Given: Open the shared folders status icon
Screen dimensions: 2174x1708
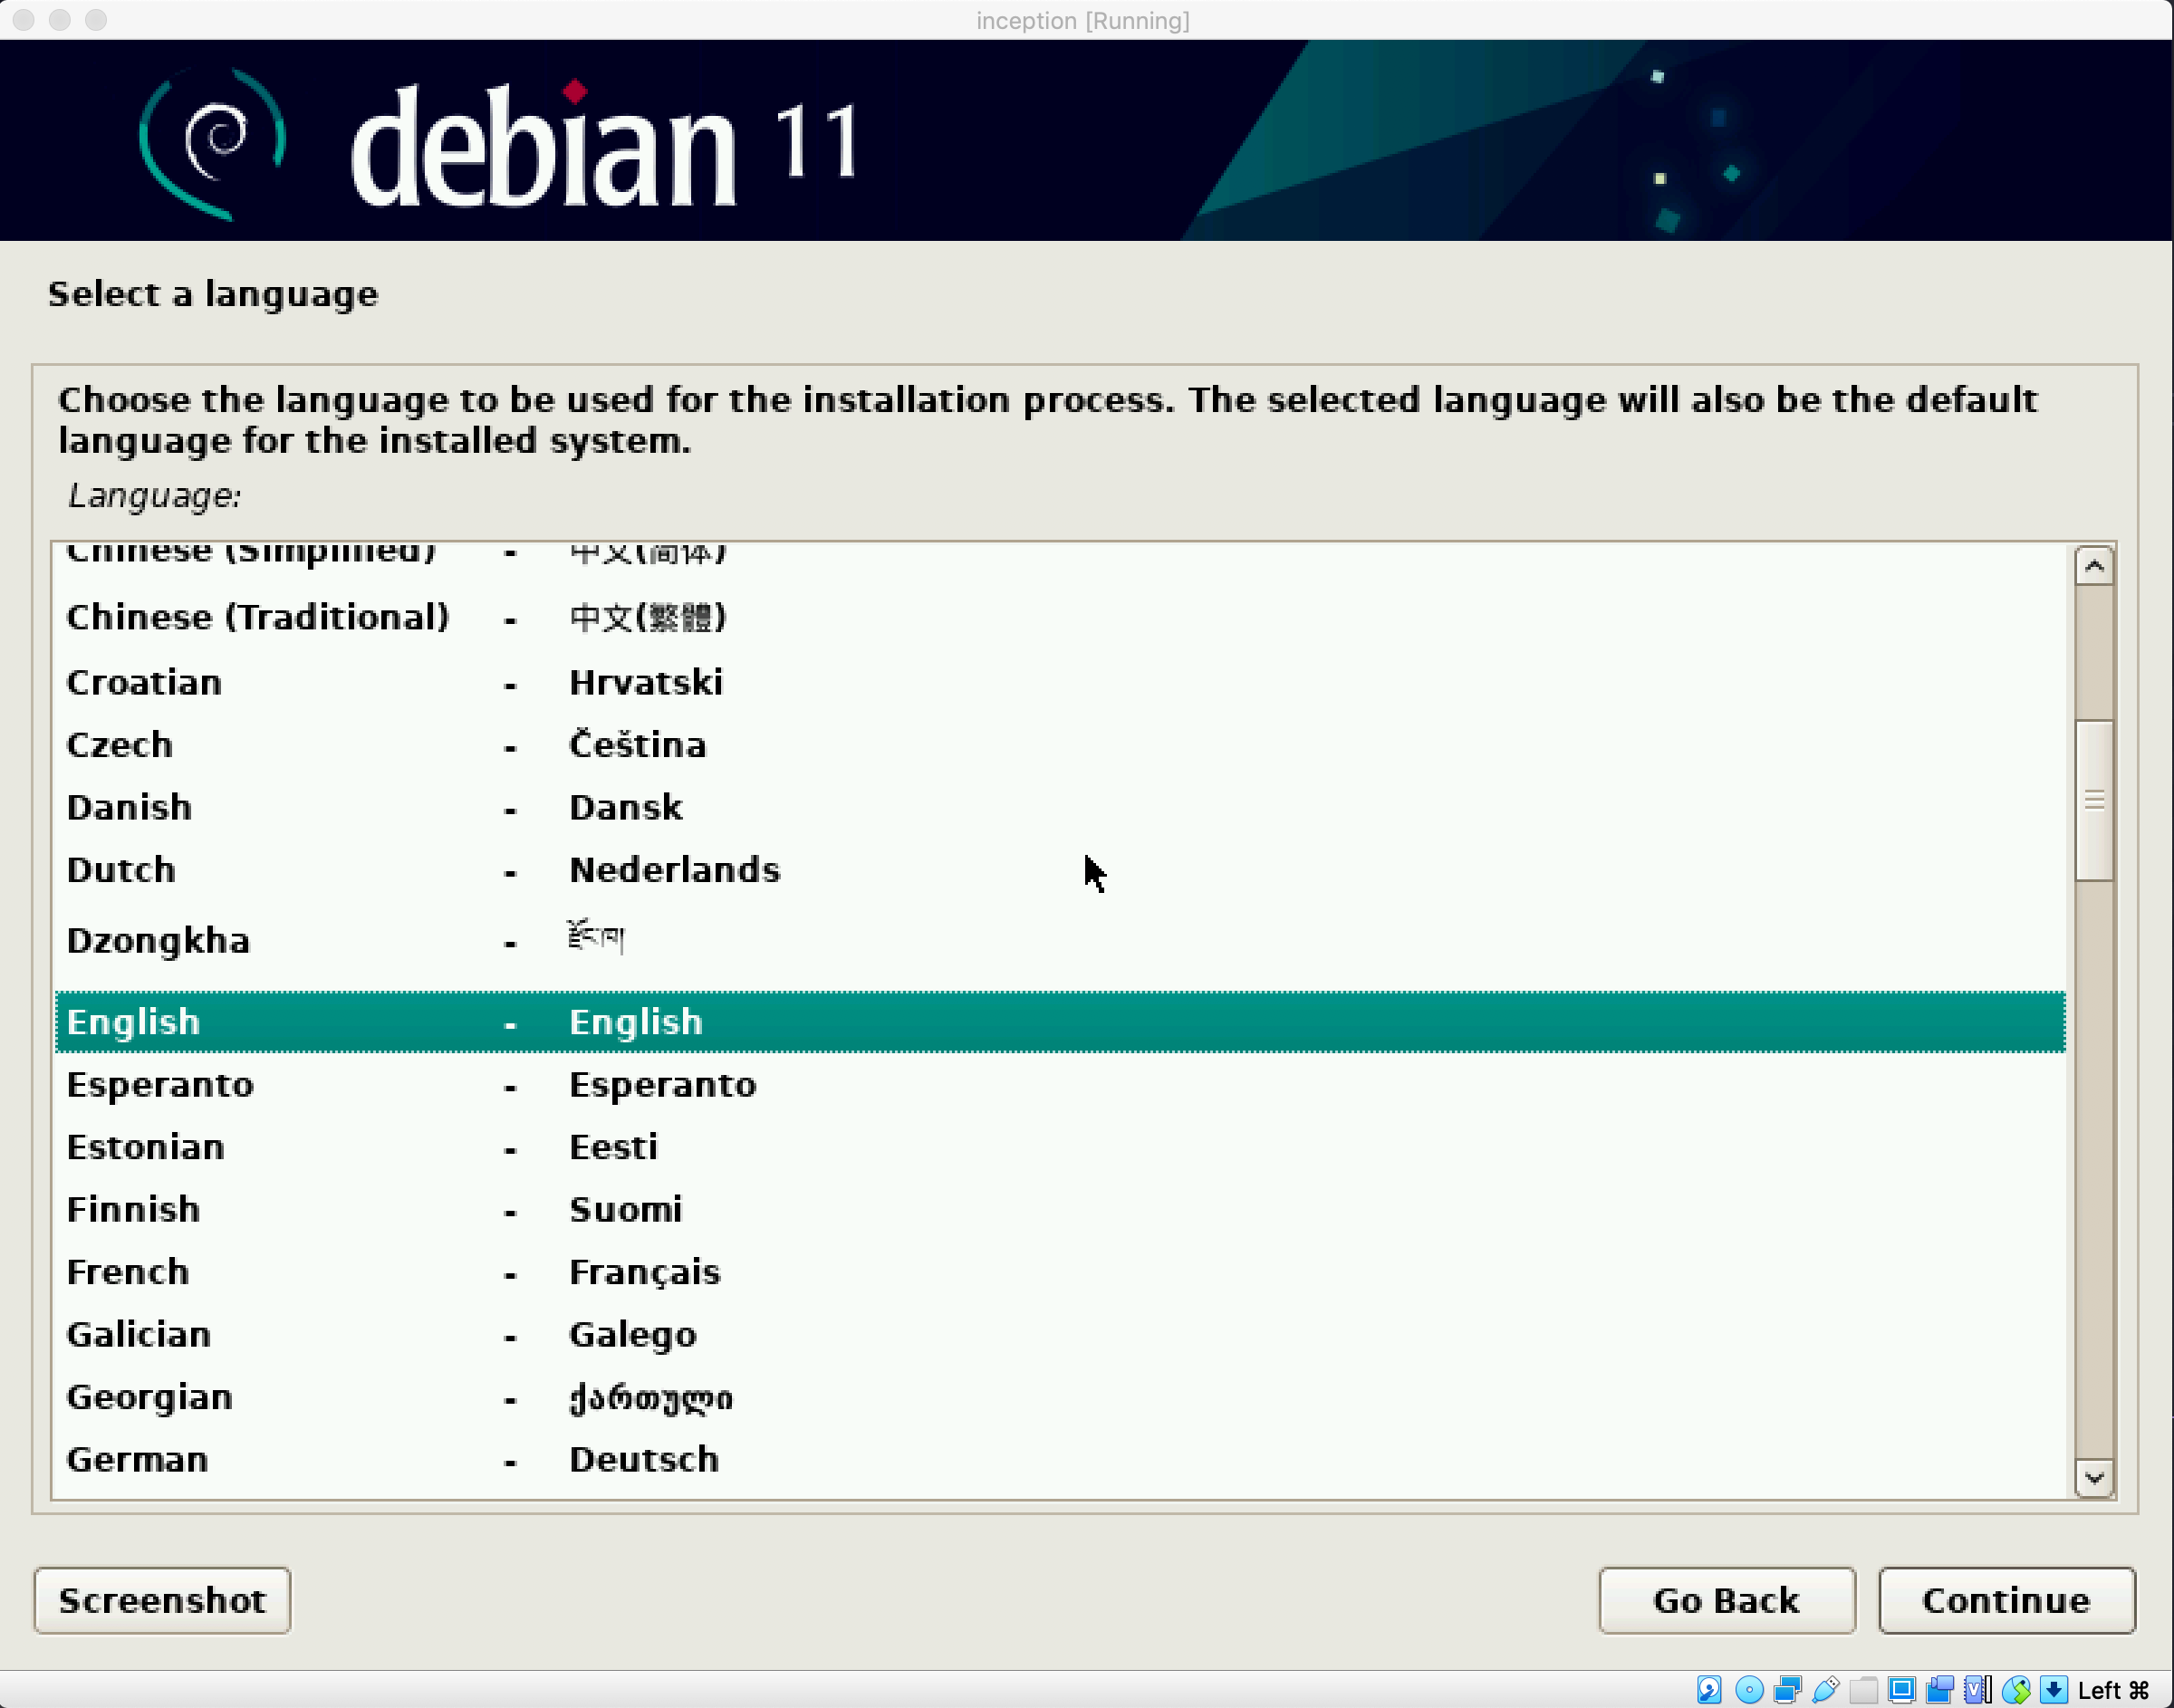Looking at the screenshot, I should (x=1863, y=1690).
